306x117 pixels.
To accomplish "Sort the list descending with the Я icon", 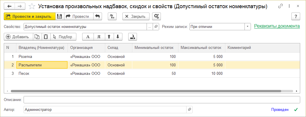I will (x=99, y=37).
